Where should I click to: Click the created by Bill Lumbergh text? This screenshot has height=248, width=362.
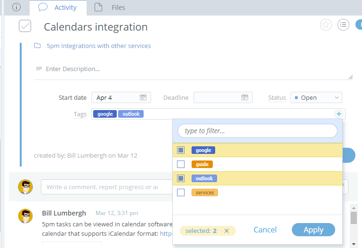[x=86, y=156]
